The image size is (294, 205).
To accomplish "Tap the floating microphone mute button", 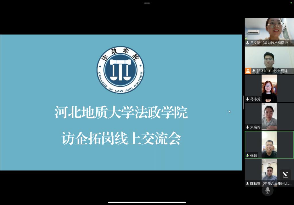I will pos(268,190).
